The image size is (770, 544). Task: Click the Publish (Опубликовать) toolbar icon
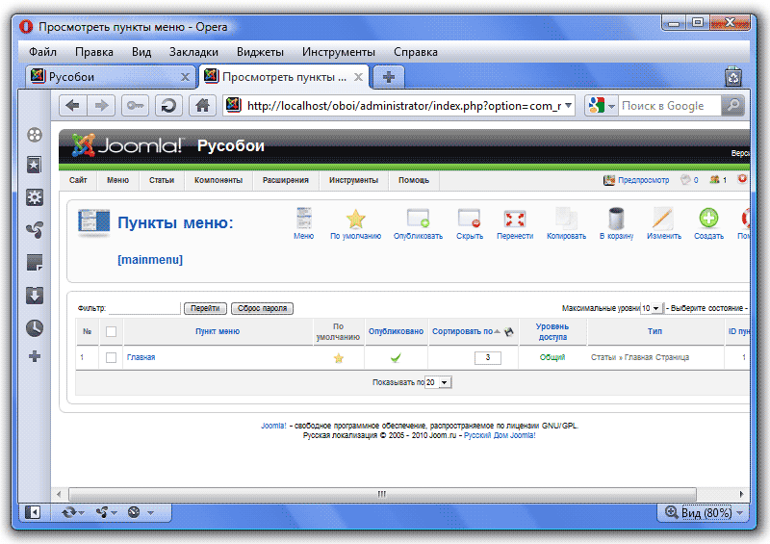coord(418,220)
